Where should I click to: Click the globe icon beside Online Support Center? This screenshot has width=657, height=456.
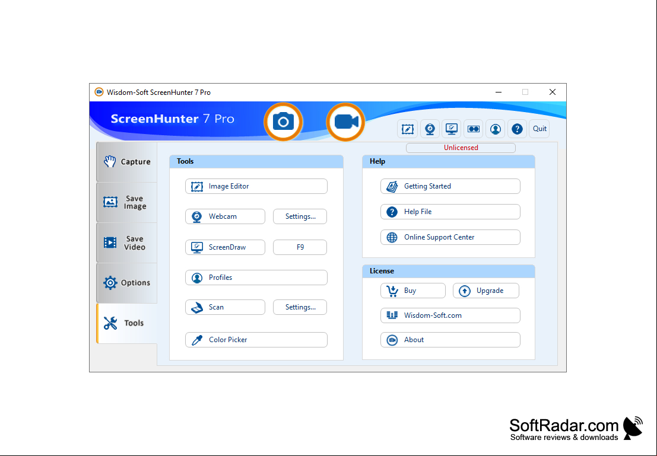click(x=392, y=237)
